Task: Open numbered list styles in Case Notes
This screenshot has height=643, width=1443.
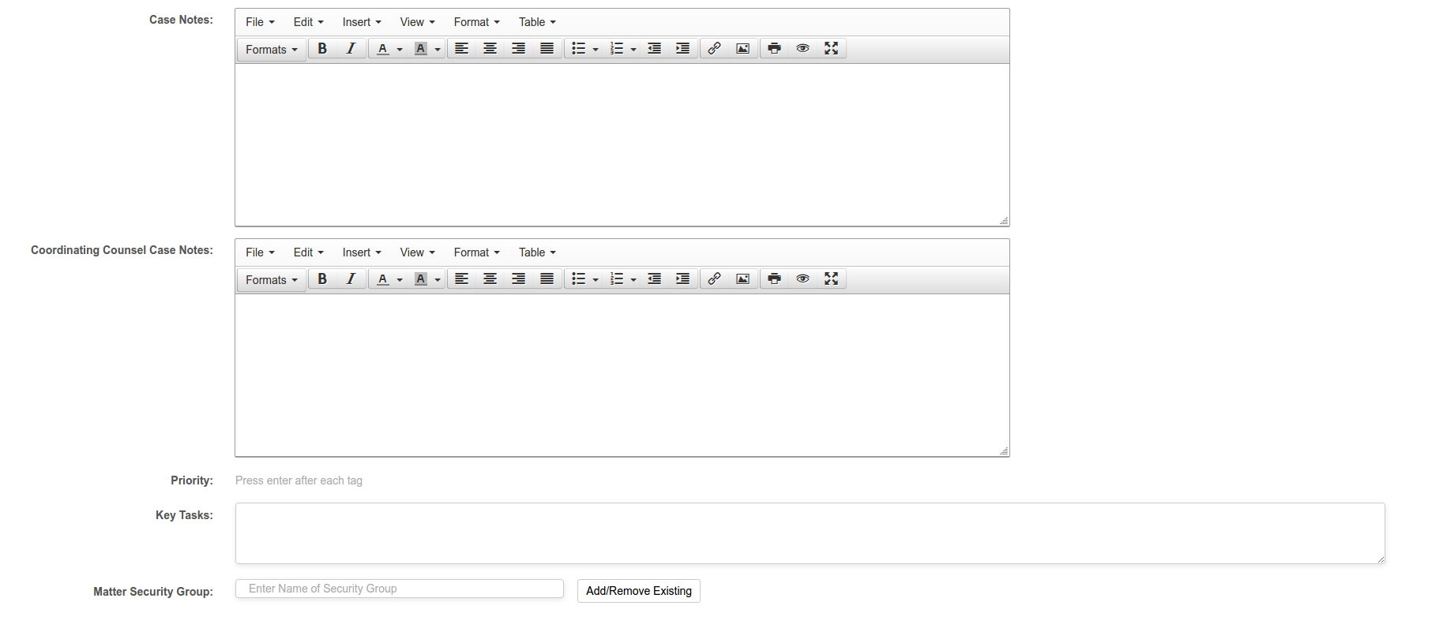Action: 633,49
